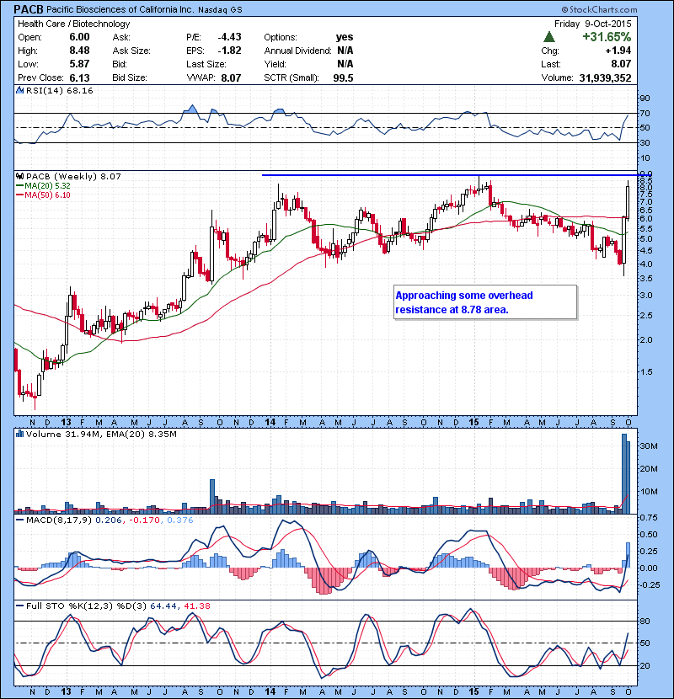The image size is (674, 699).
Task: Click the Open value 6.00
Action: click(x=79, y=37)
